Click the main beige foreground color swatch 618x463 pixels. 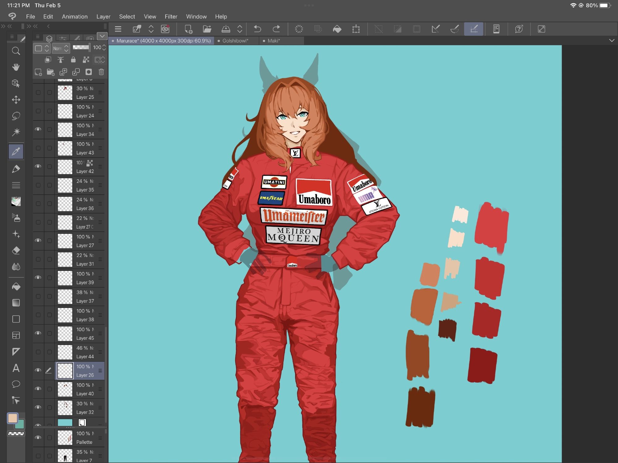(13, 418)
